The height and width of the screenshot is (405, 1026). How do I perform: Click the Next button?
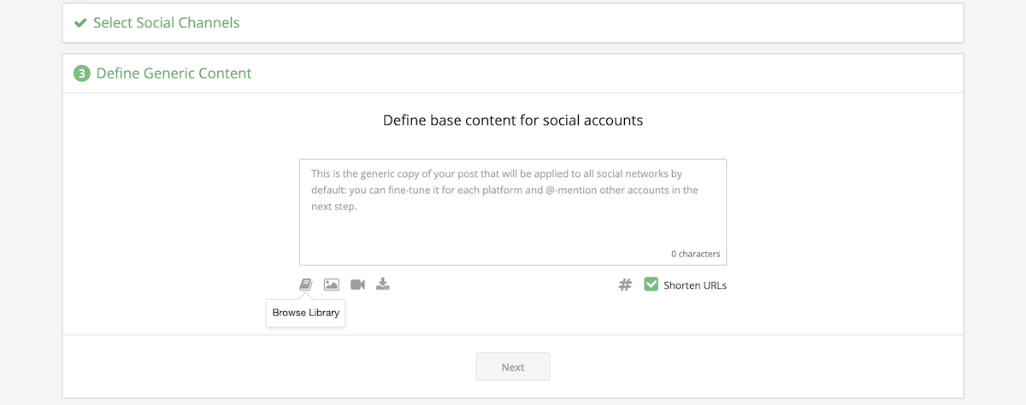tap(513, 367)
